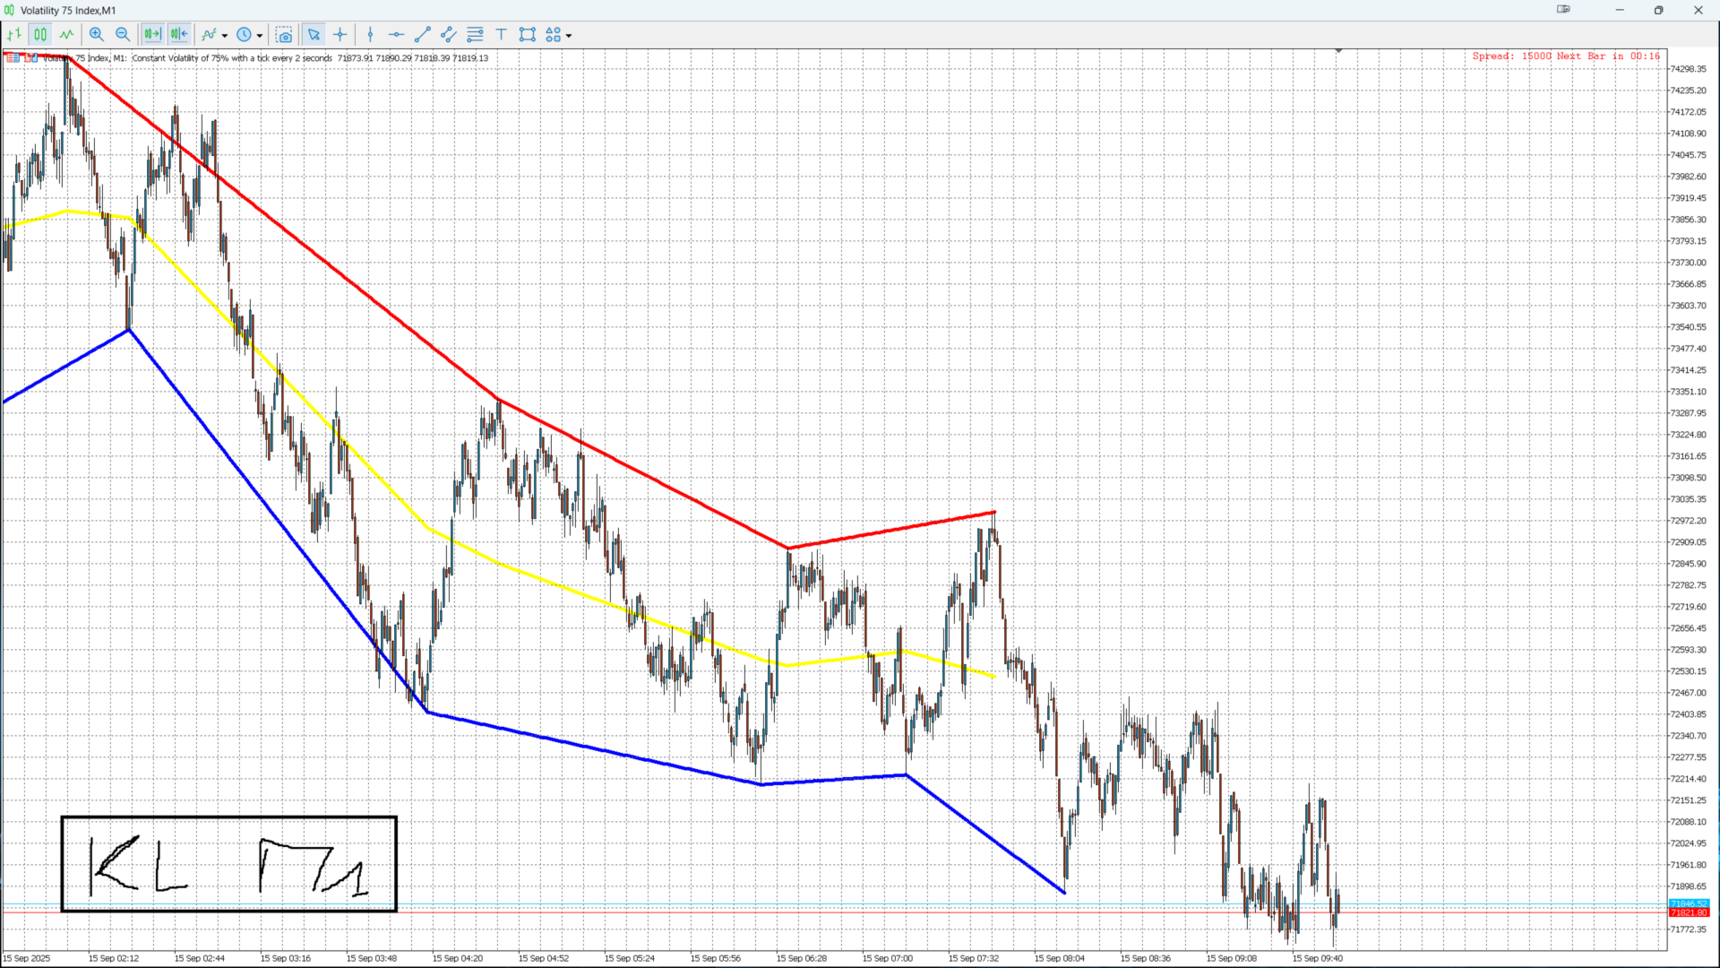Add a text label with T tool
This screenshot has height=968, width=1720.
tap(502, 35)
